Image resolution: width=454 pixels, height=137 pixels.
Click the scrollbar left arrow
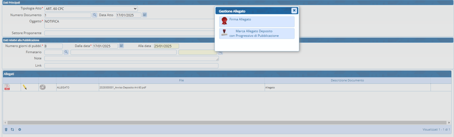[5, 122]
